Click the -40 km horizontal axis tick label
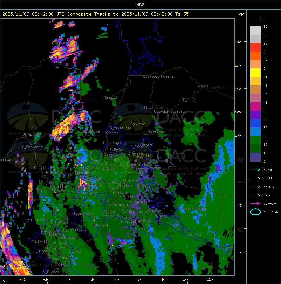 22,280
